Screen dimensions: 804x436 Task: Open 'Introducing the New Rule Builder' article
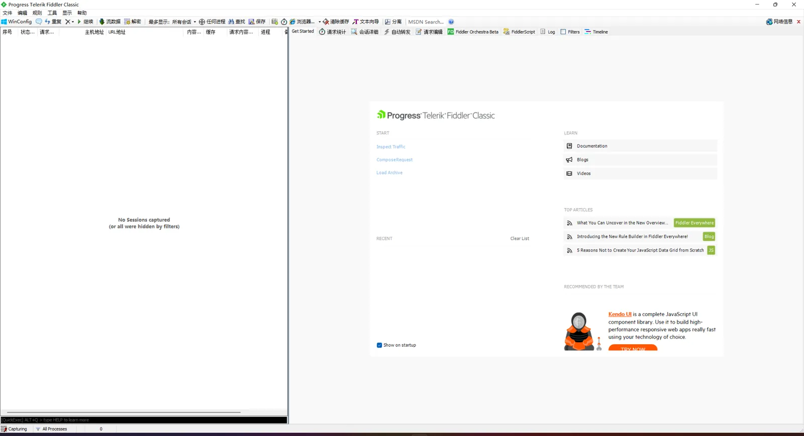pos(632,236)
